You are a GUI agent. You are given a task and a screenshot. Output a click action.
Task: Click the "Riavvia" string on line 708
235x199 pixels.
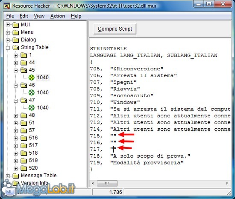click(x=125, y=89)
